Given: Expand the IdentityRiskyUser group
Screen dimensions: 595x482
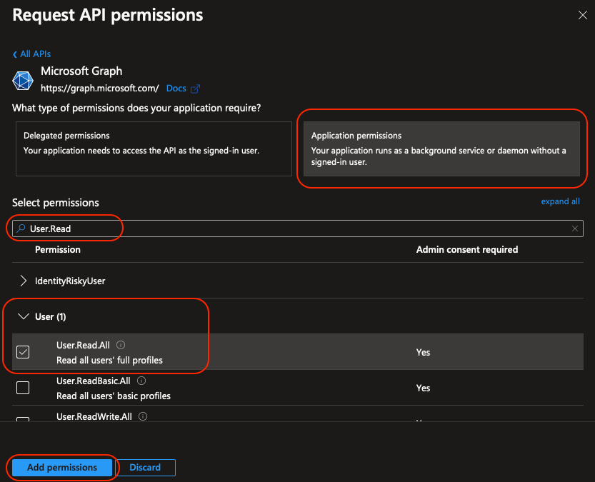Looking at the screenshot, I should (23, 281).
